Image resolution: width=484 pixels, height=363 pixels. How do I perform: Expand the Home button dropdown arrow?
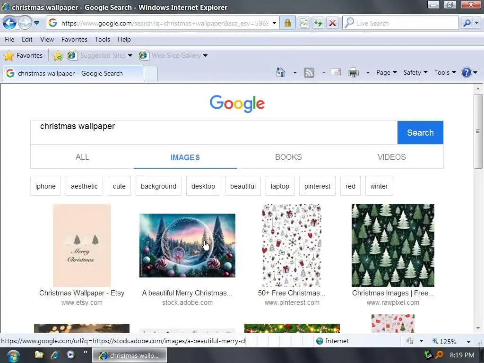pos(295,73)
